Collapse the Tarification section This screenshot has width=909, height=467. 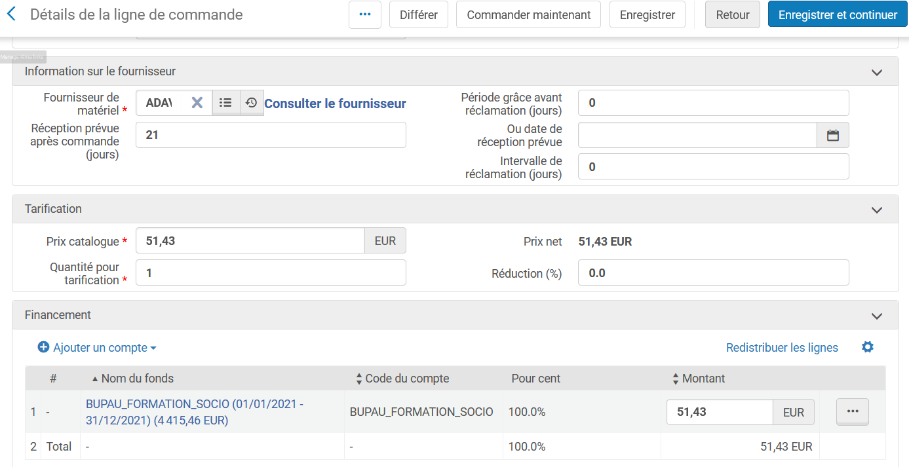(877, 210)
